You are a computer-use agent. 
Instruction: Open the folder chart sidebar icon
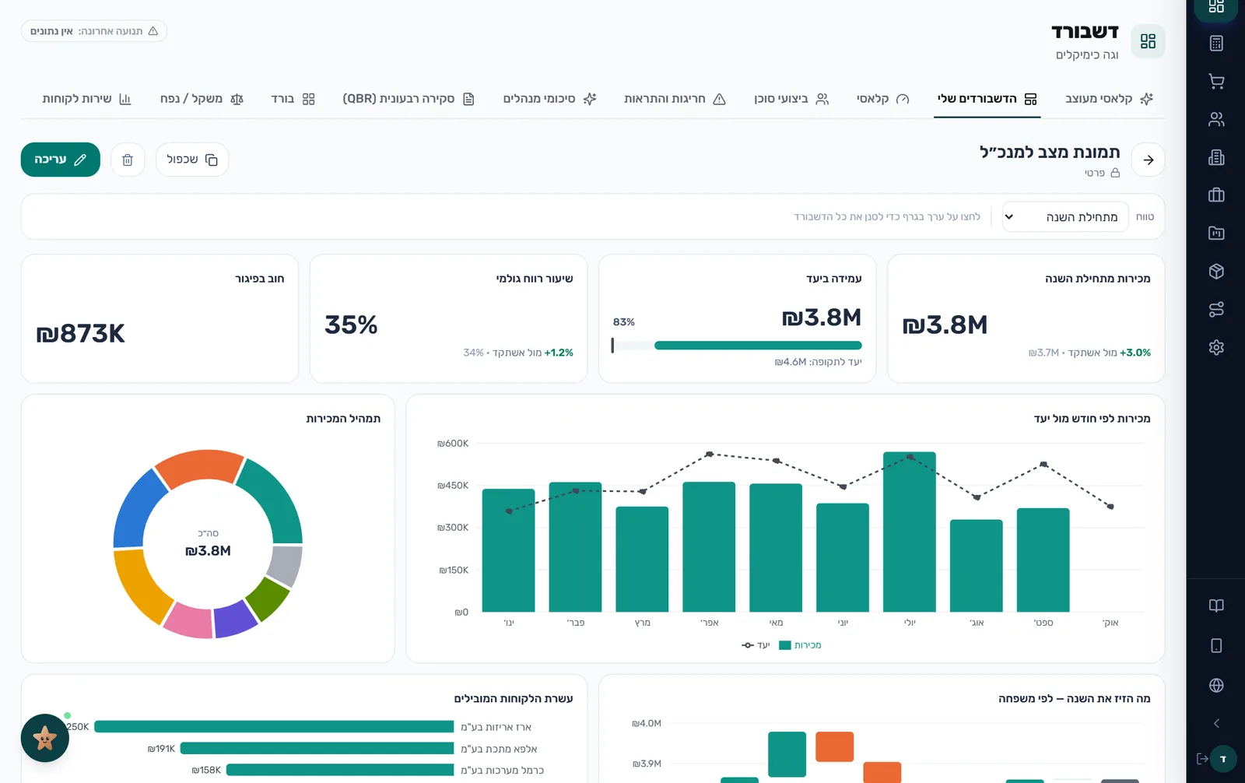[1216, 233]
